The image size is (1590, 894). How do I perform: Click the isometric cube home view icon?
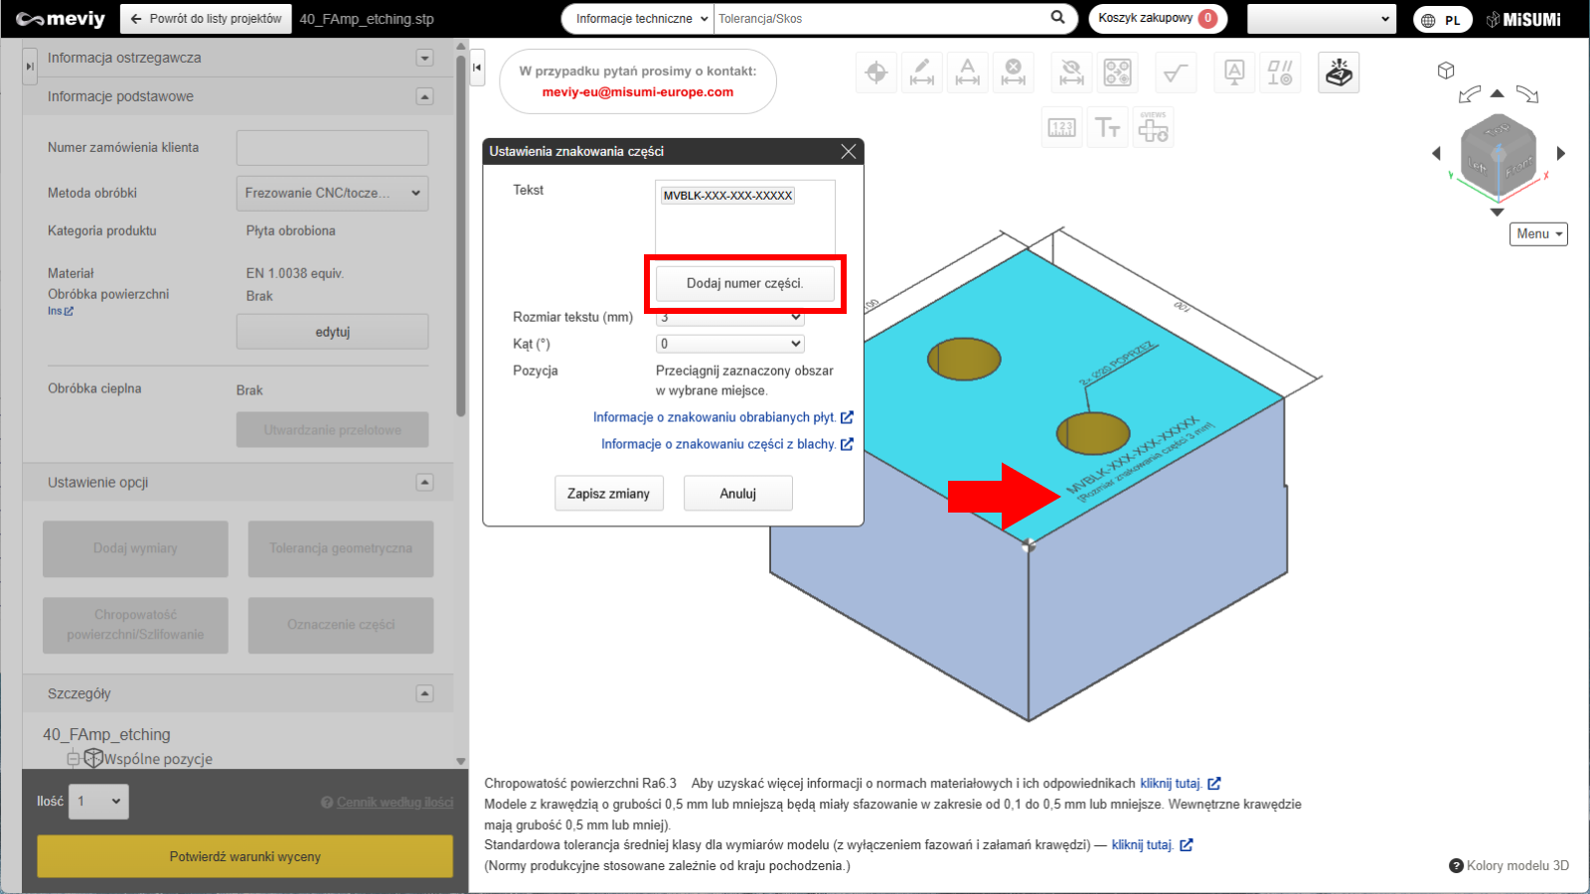tap(1446, 71)
